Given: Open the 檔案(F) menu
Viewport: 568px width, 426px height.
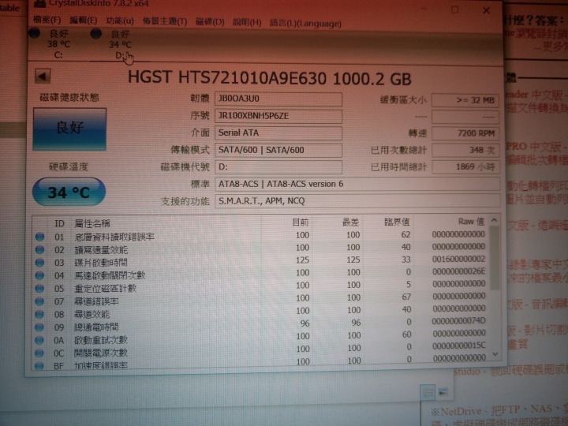Looking at the screenshot, I should click(x=47, y=20).
